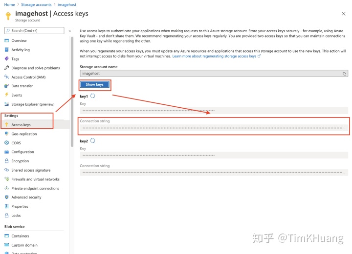Click the Geo-replication globe icon
Viewport: 352px width, 254px height.
pos(7,134)
